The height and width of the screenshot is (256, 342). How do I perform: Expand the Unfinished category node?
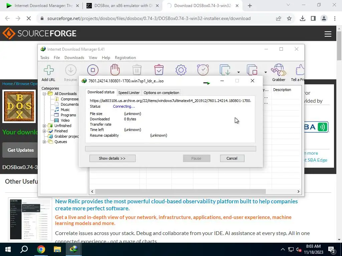click(x=44, y=126)
